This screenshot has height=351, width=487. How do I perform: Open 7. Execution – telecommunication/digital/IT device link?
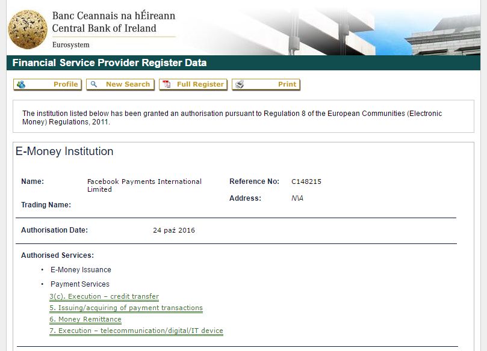click(x=136, y=331)
